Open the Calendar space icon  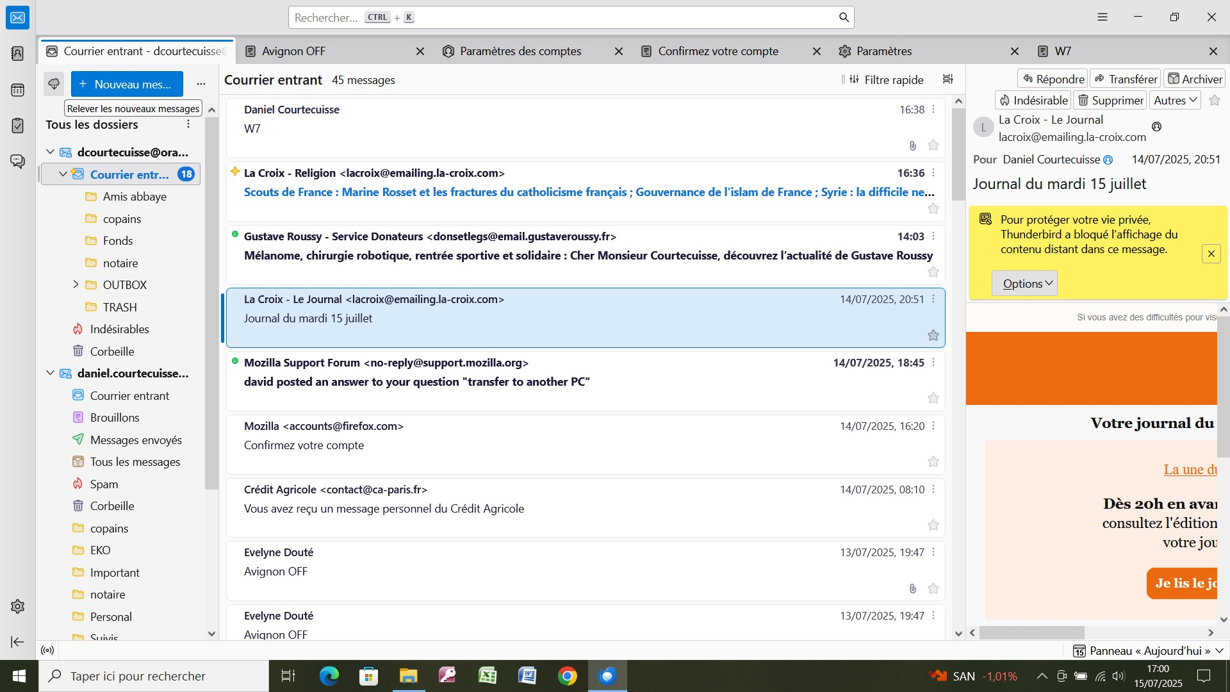point(17,90)
